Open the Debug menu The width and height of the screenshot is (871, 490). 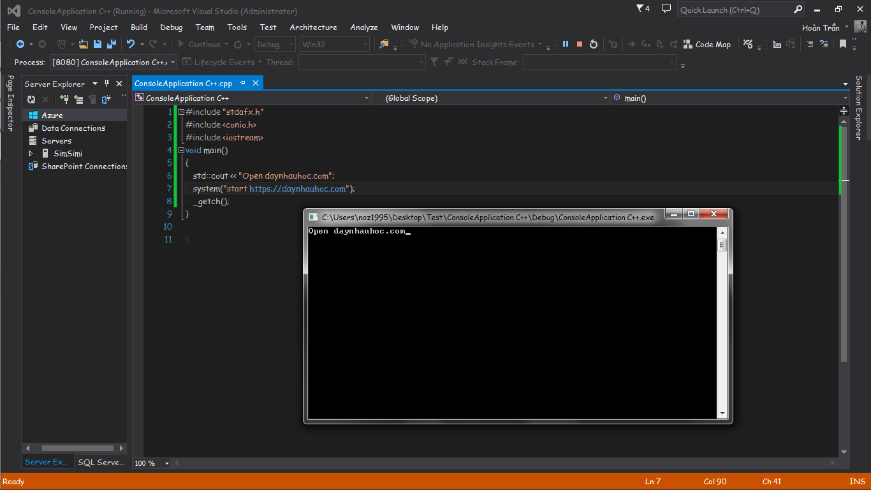click(x=171, y=27)
